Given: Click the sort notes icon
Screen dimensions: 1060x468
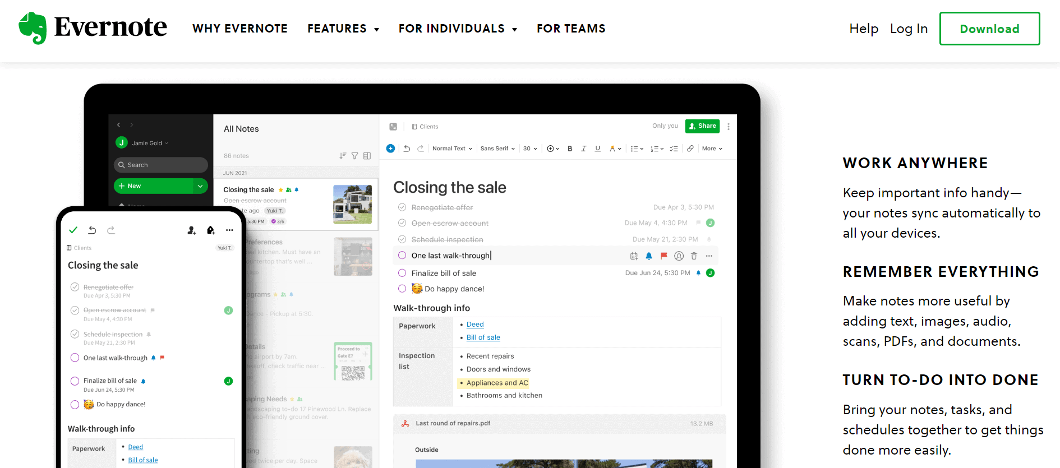Looking at the screenshot, I should (x=343, y=156).
